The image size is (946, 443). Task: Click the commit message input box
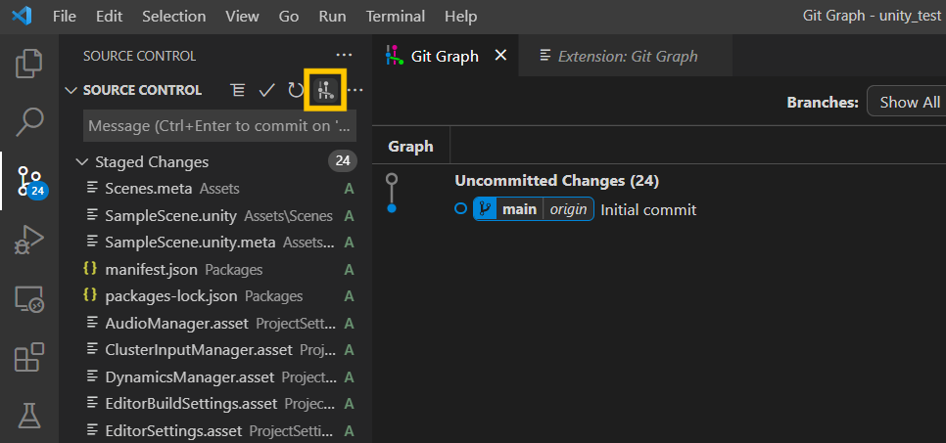(x=219, y=126)
